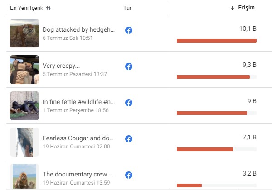Click the 10,1 B reach bar

(x=217, y=41)
